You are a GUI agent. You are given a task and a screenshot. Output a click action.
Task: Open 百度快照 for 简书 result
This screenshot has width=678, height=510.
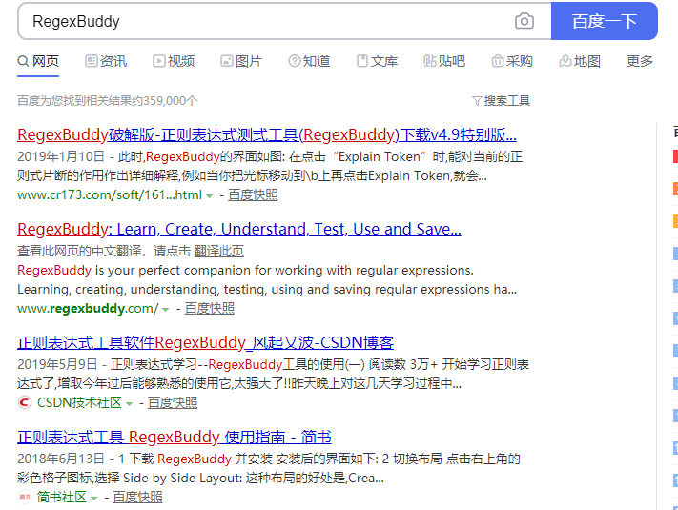tap(137, 497)
